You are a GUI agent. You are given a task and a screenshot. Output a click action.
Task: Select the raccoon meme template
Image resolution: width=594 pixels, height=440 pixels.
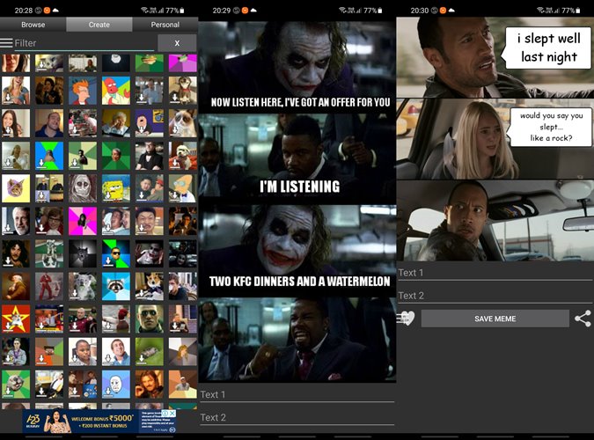116,286
